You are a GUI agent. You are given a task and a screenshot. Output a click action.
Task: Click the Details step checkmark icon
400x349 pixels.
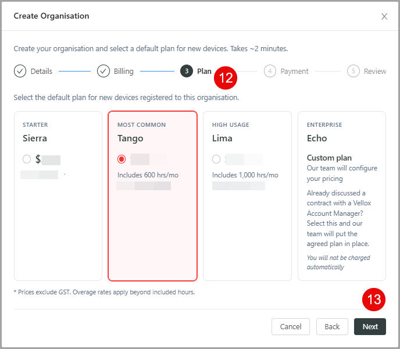pyautogui.click(x=20, y=71)
